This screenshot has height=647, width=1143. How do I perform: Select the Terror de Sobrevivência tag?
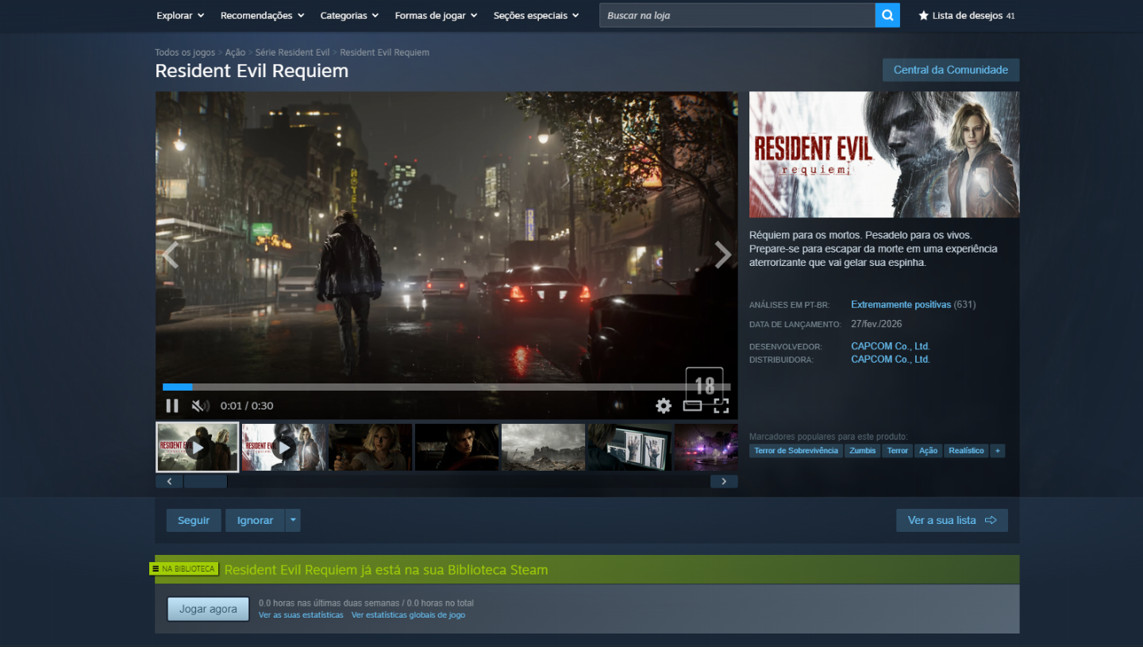point(796,451)
